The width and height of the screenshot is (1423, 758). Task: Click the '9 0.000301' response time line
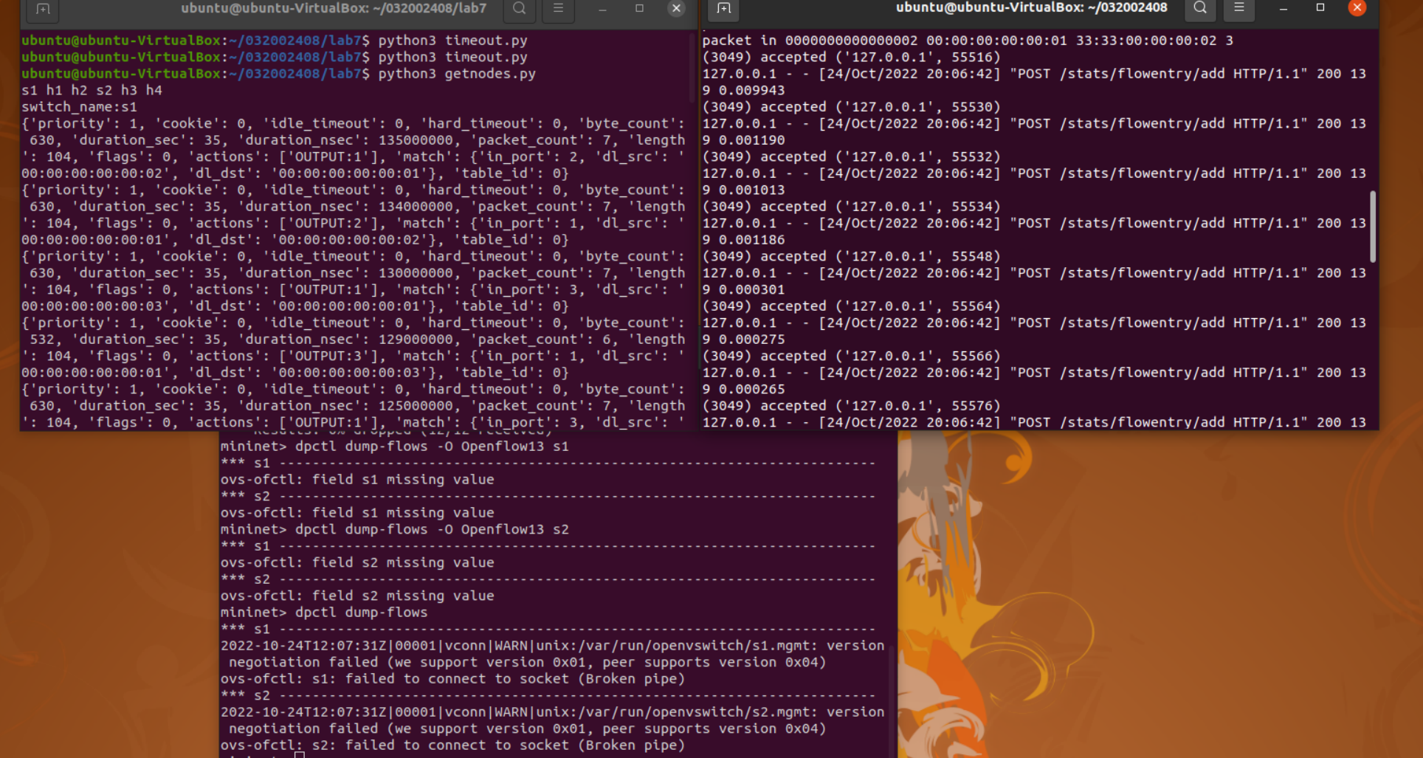click(x=743, y=289)
